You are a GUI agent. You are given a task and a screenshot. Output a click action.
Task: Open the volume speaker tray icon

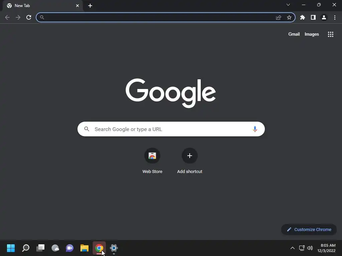click(x=310, y=248)
